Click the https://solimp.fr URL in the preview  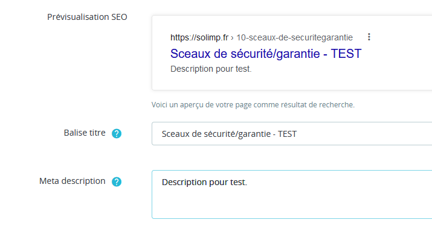(x=199, y=37)
